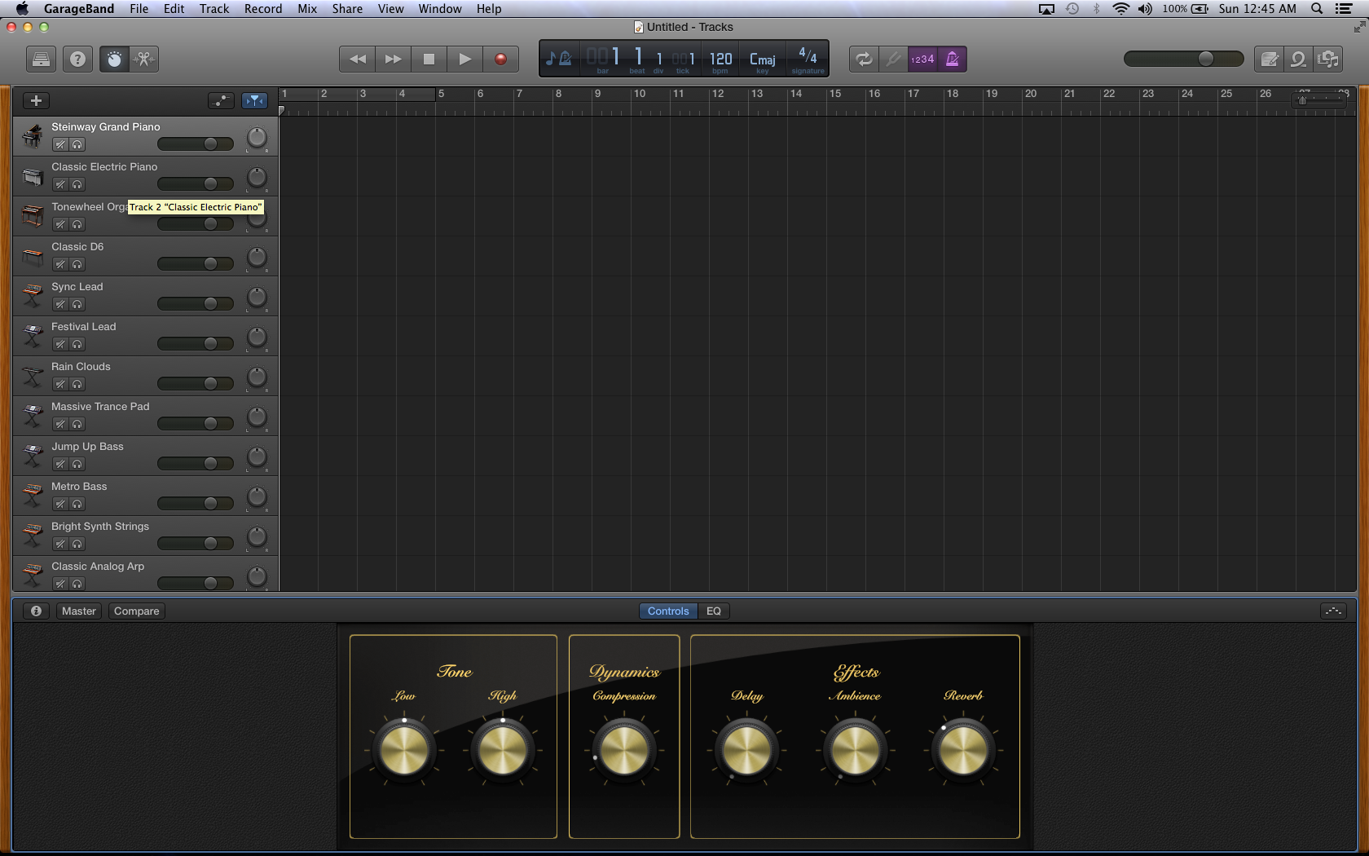Viewport: 1369px width, 856px height.
Task: Toggle the Catch Playhead button
Action: [x=255, y=100]
